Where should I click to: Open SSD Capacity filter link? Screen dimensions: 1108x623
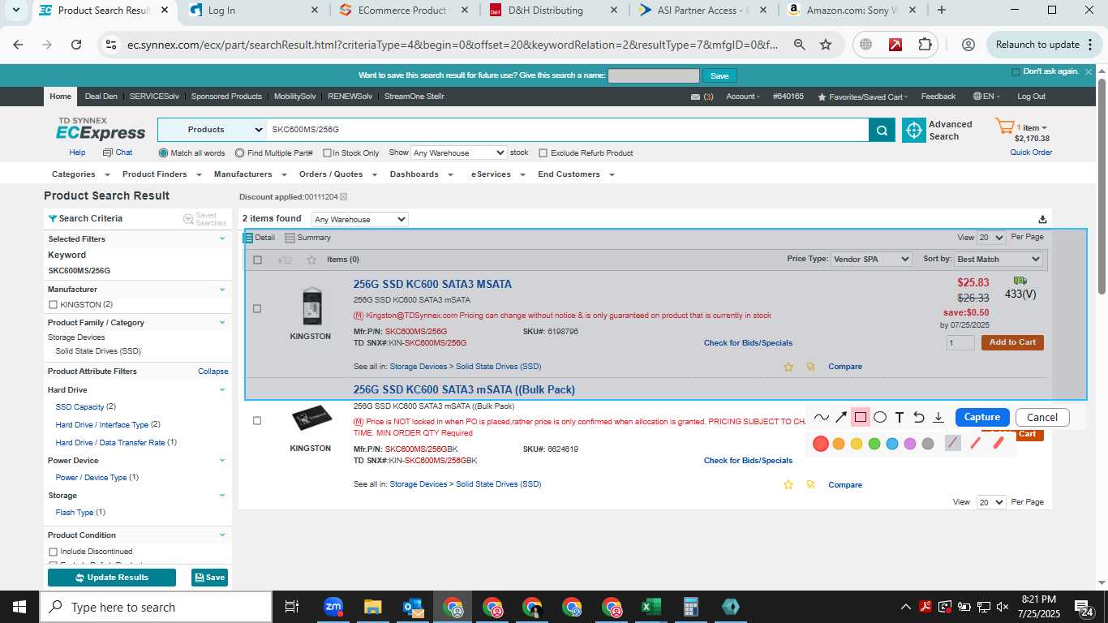click(x=79, y=407)
